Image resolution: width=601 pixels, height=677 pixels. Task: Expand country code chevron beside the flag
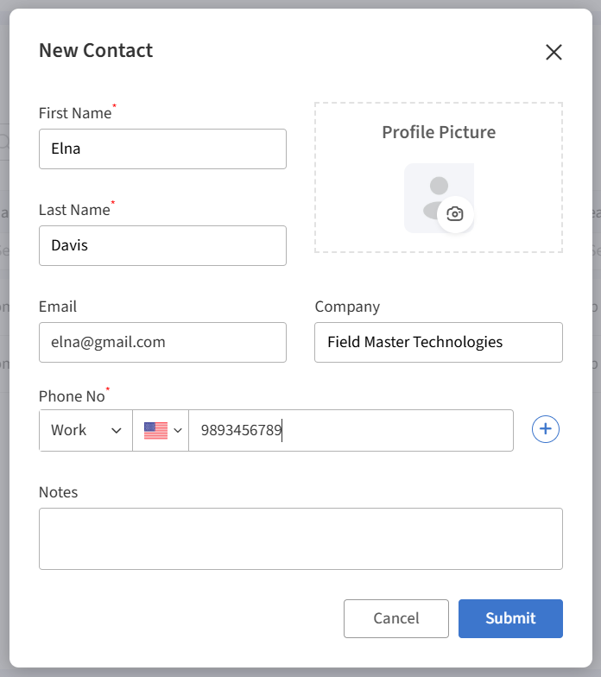[179, 430]
